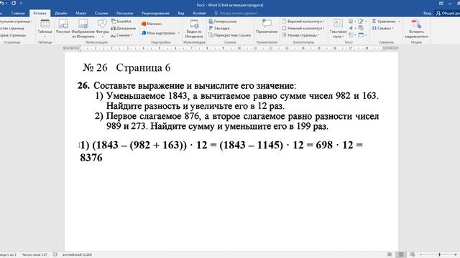This screenshot has height=258, width=460.
Task: Switch to the Макет ribbon tab
Action: point(80,13)
